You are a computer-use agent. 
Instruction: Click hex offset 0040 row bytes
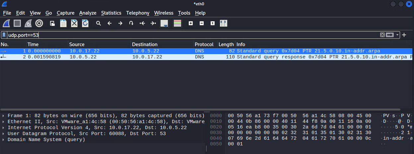coord(300,138)
